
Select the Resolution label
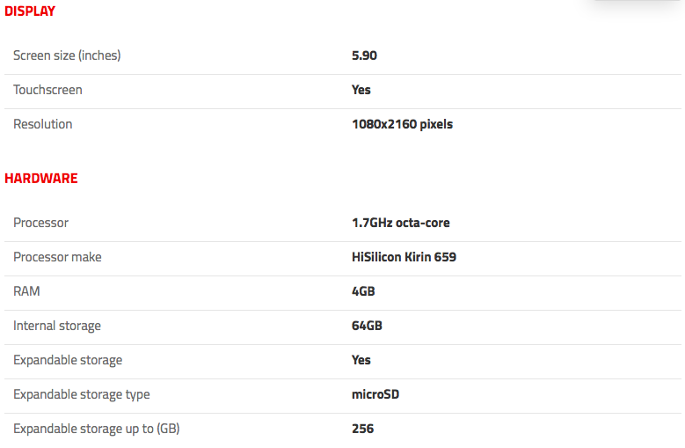43,124
